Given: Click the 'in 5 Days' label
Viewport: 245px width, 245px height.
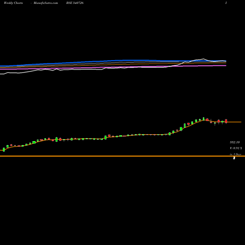Looking at the screenshot, I should pos(235,154).
